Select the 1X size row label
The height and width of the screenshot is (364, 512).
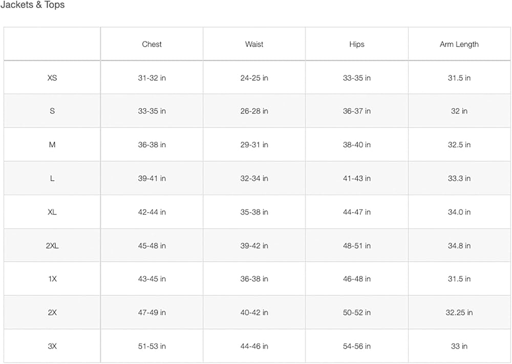(52, 279)
